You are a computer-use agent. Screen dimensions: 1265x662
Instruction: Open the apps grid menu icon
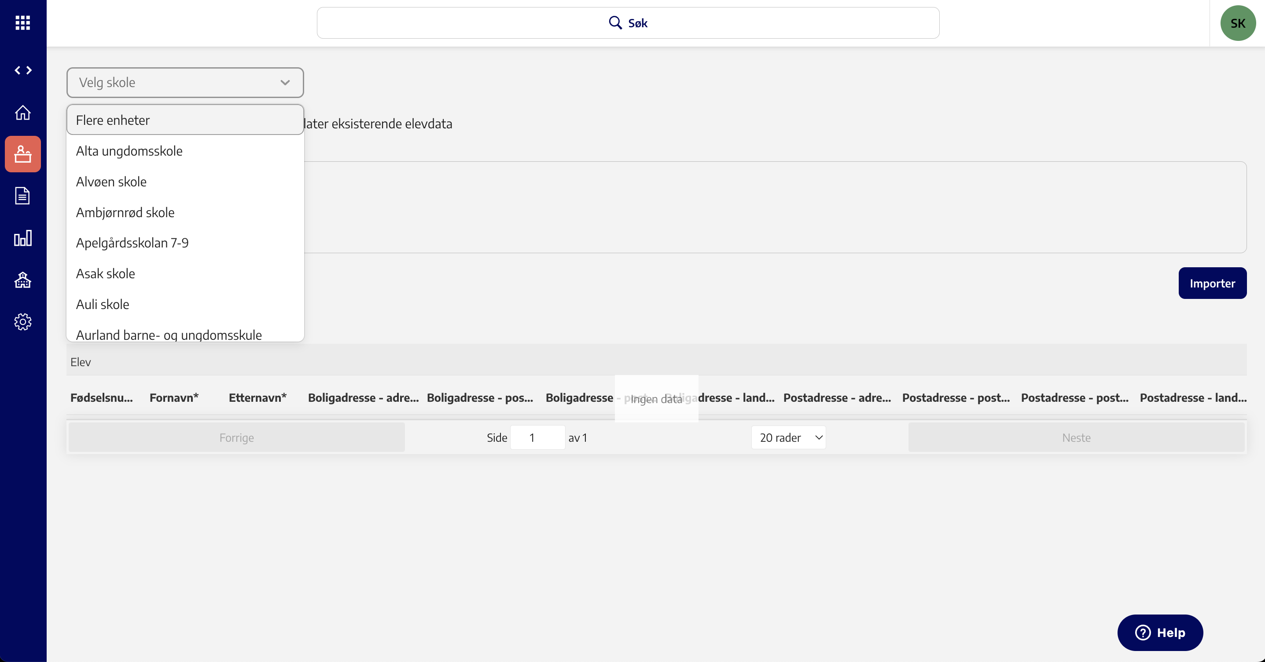pos(22,22)
